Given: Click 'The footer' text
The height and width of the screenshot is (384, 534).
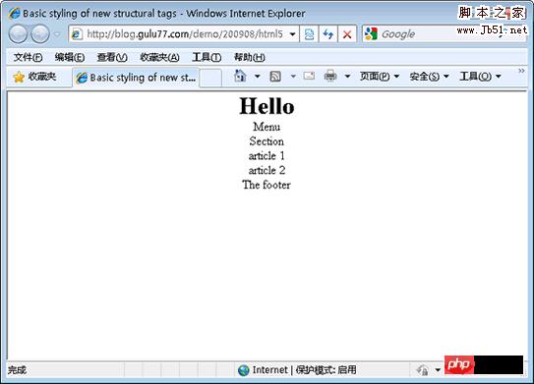Looking at the screenshot, I should [267, 185].
